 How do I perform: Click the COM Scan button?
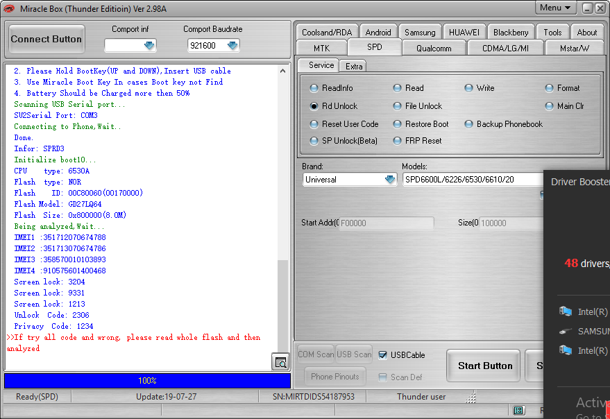point(316,354)
